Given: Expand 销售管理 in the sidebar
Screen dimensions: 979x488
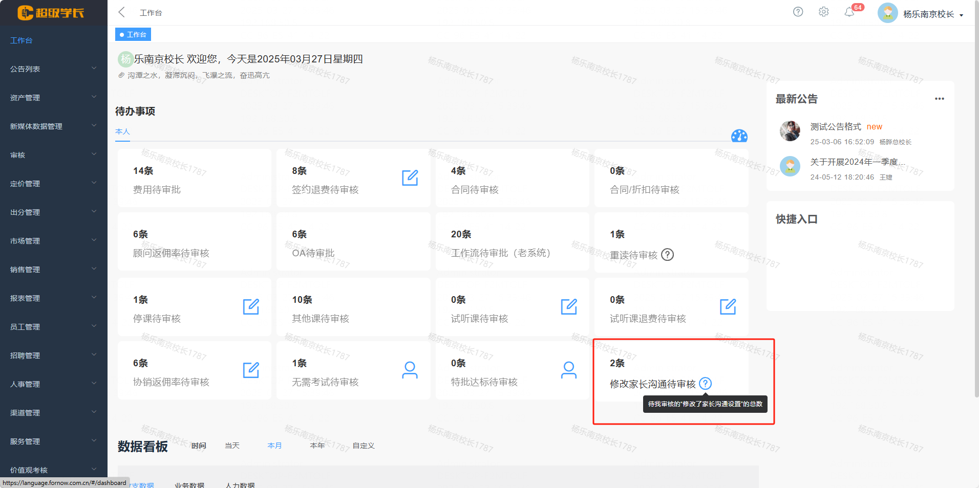Looking at the screenshot, I should (x=53, y=270).
